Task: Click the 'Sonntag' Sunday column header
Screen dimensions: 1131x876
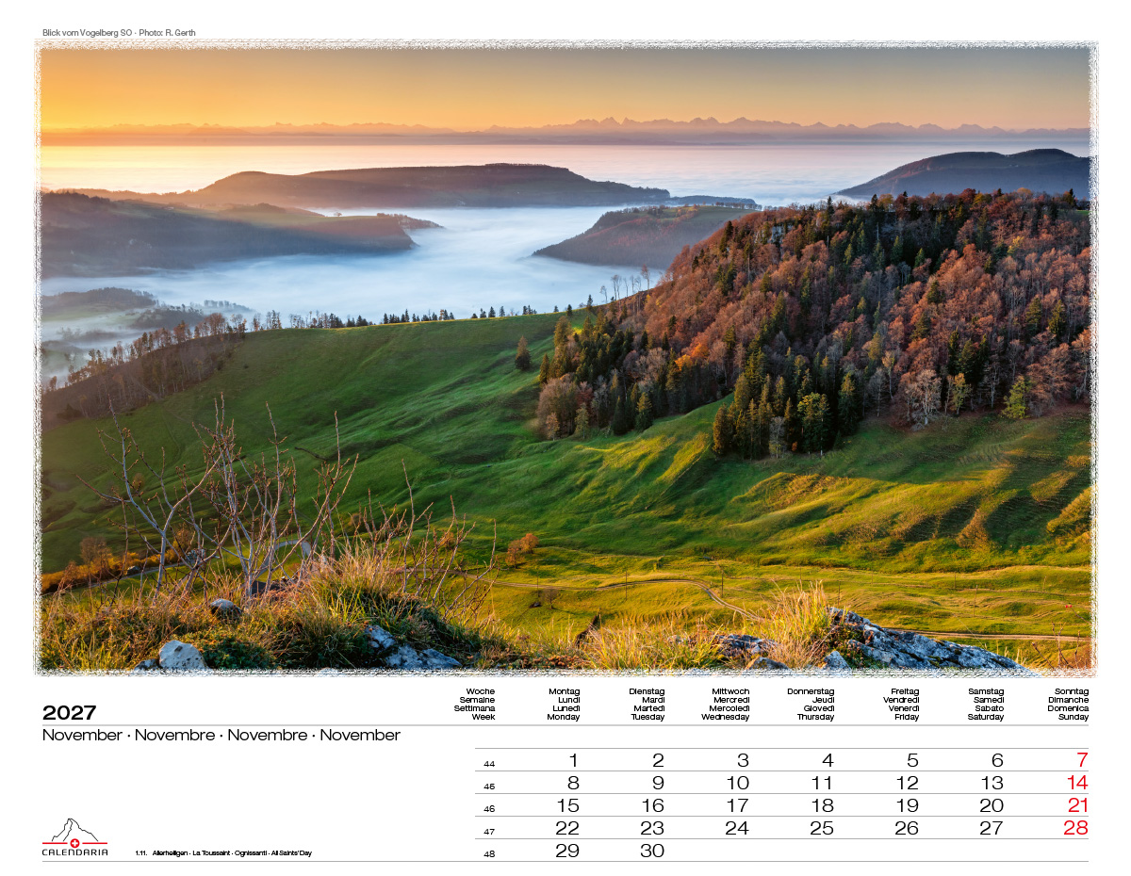Action: (x=1072, y=691)
